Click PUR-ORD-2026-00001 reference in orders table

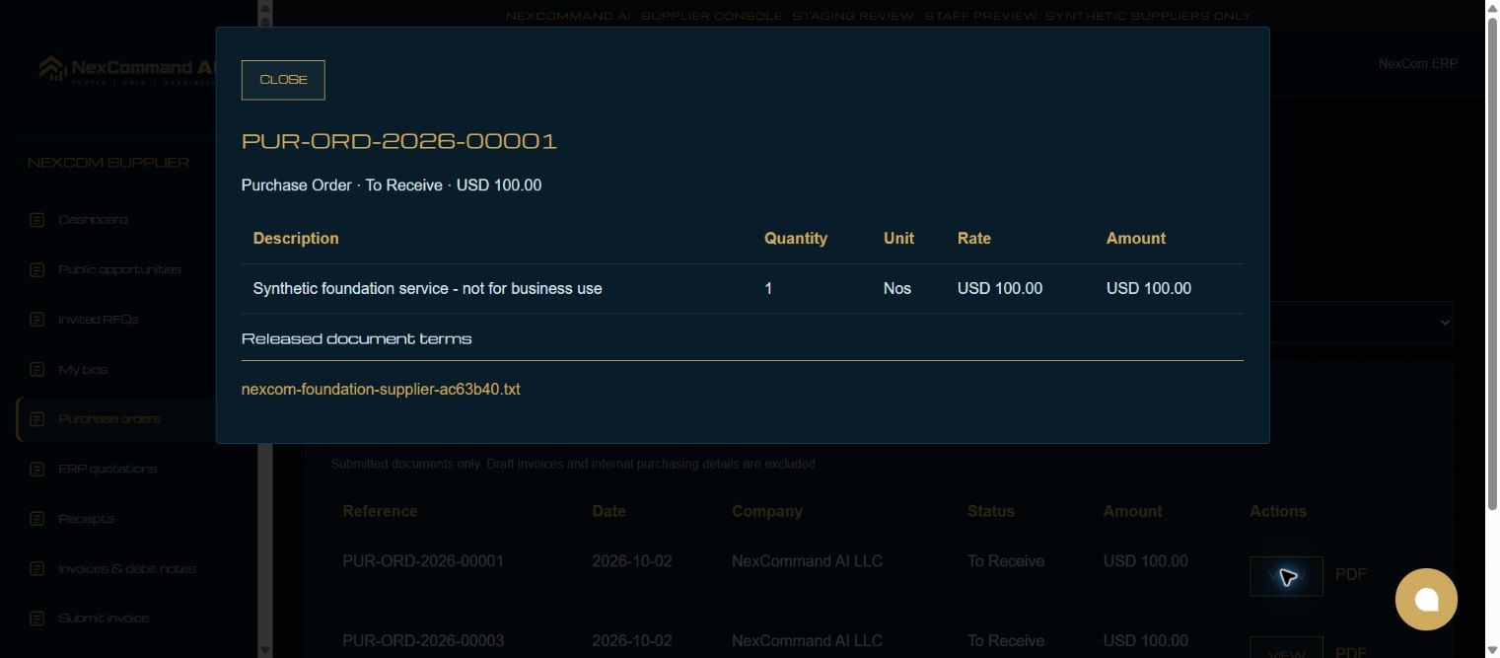point(423,560)
